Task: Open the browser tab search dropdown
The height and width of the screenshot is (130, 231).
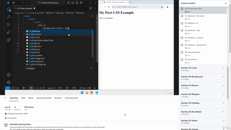Action: (100, 2)
